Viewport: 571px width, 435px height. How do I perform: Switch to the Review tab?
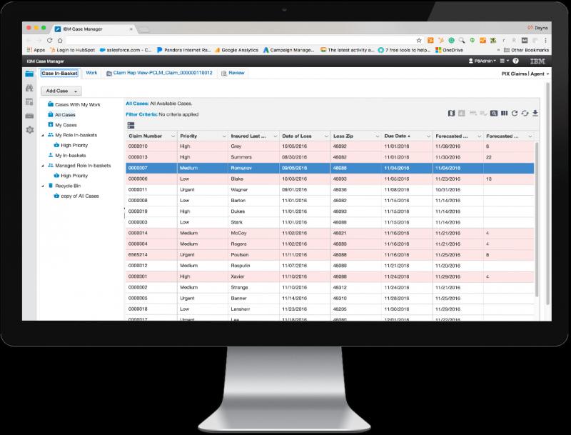point(233,73)
